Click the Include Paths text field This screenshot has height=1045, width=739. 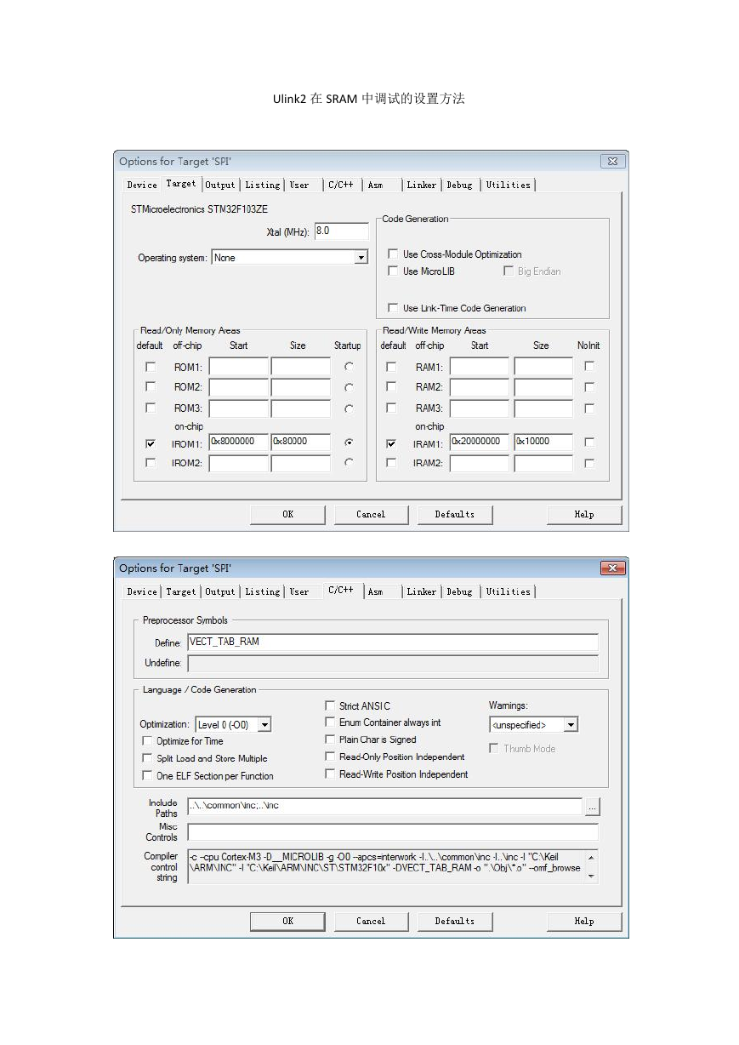(384, 806)
